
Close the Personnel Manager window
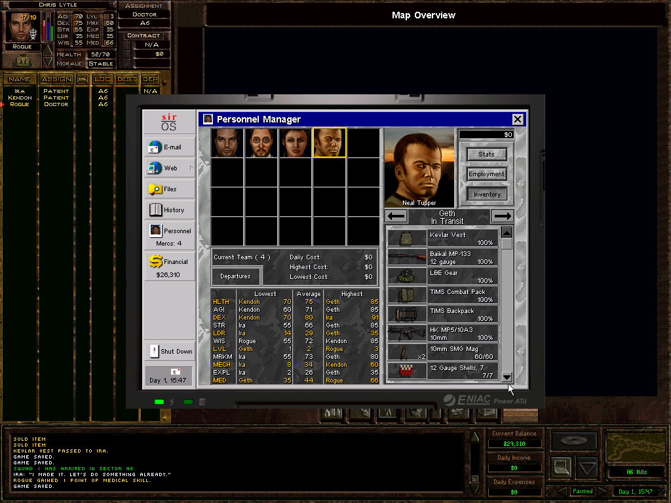[x=518, y=119]
